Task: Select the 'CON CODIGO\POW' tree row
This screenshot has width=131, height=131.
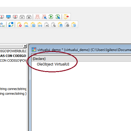Action: pos(13,60)
